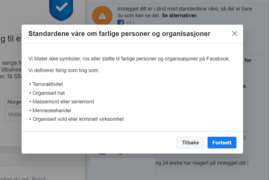The height and width of the screenshot is (180, 269).
Task: Click the blue shield checkmark icon
Action: pos(61,10)
